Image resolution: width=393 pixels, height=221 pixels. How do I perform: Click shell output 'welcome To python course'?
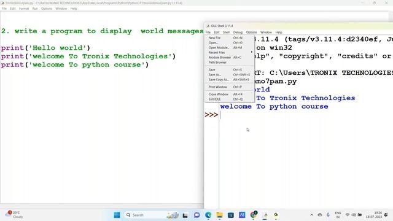(274, 106)
